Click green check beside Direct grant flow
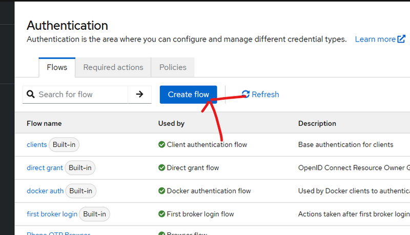 (x=161, y=168)
